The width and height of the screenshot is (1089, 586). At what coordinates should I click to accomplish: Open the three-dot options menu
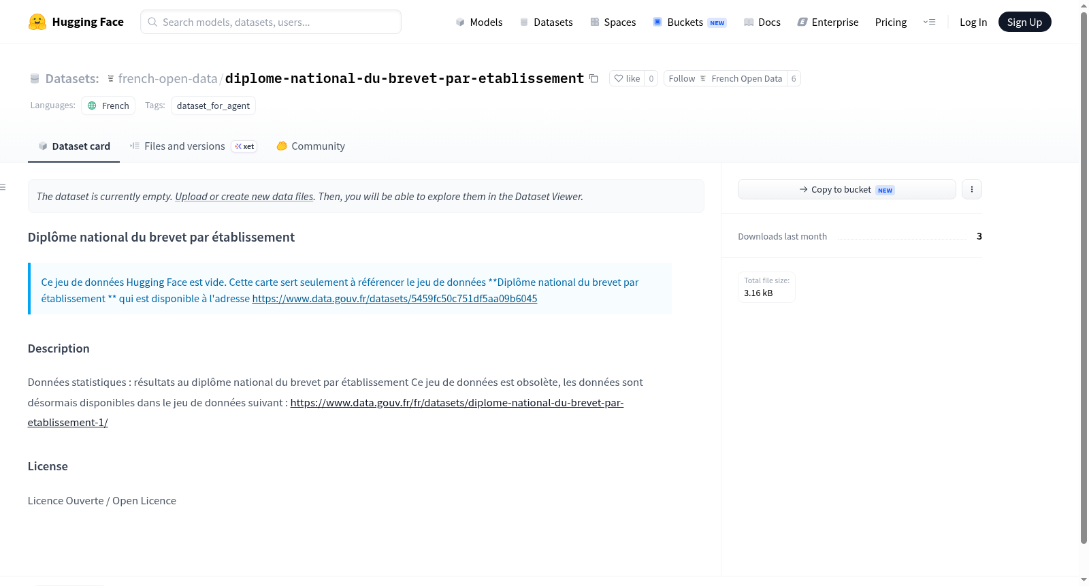pyautogui.click(x=972, y=189)
